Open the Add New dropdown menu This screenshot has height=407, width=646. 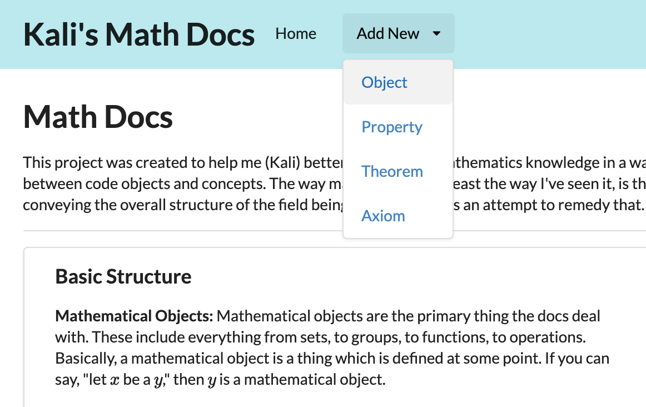pyautogui.click(x=399, y=33)
